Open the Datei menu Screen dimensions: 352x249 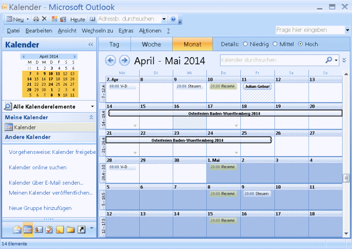tap(13, 31)
